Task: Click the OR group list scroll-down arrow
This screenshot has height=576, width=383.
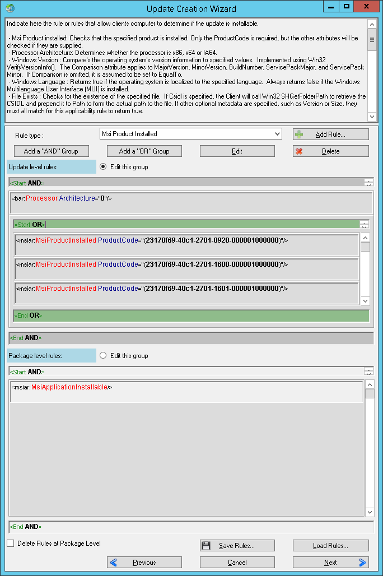Action: tap(365, 301)
